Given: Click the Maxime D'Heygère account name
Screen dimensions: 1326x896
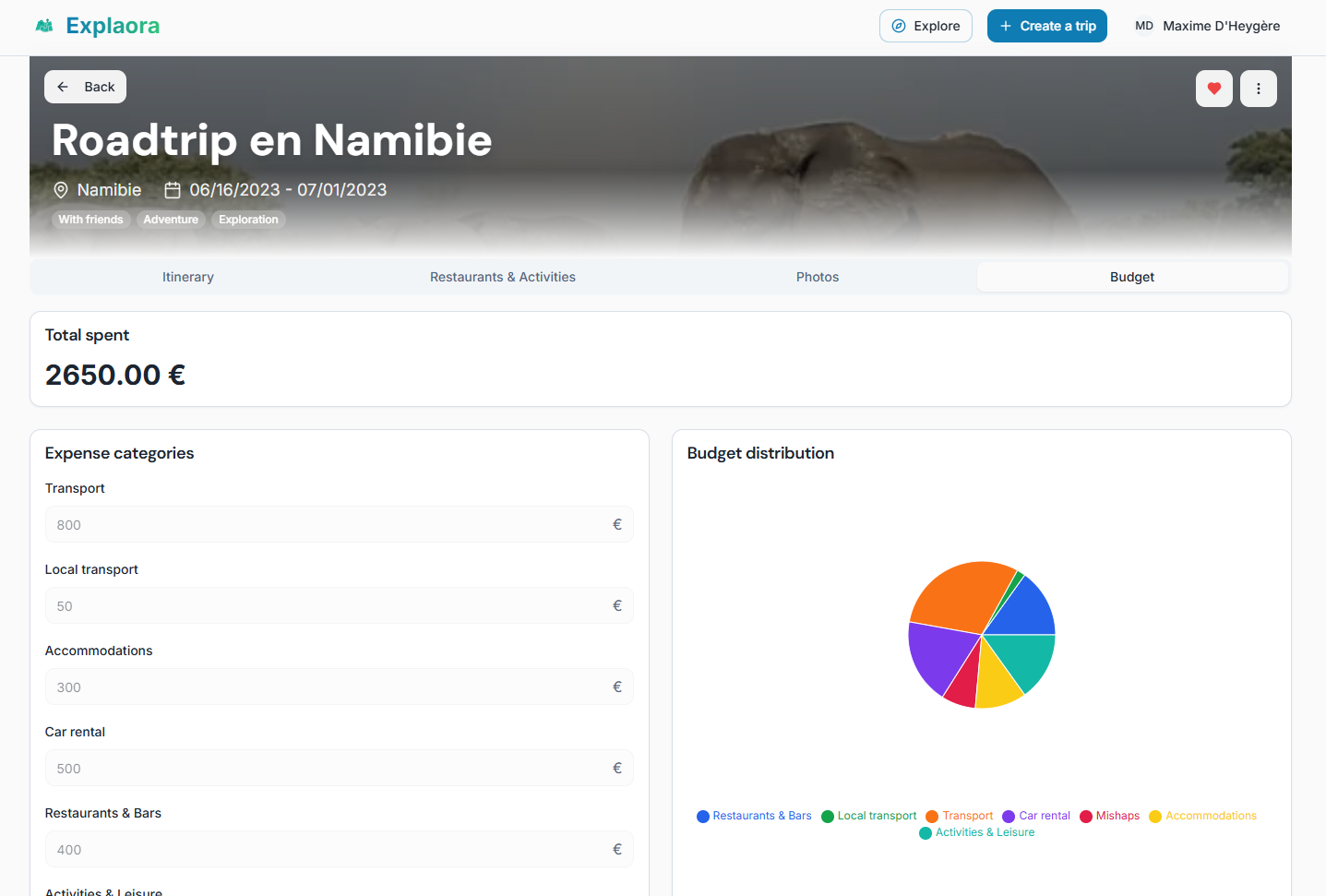Looking at the screenshot, I should point(1221,25).
